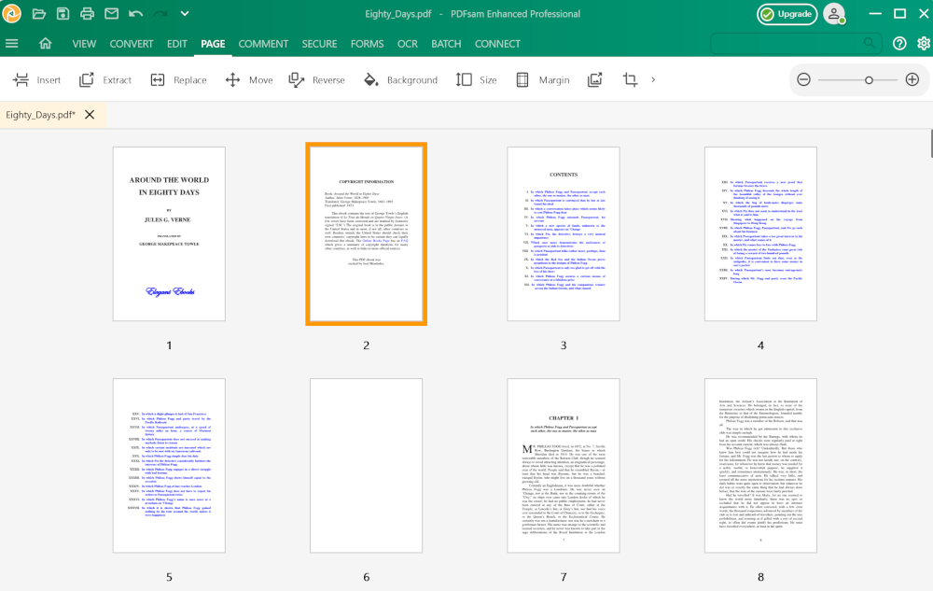
Task: Close the Eighty_Days.pdf tab
Action: click(90, 114)
